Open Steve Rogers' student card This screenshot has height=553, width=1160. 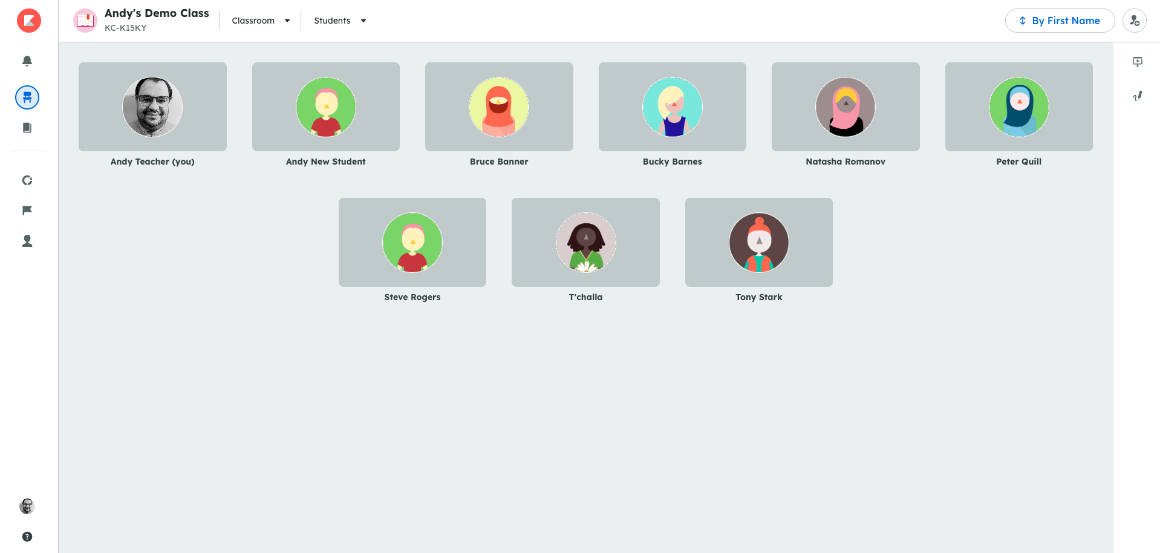pyautogui.click(x=412, y=242)
